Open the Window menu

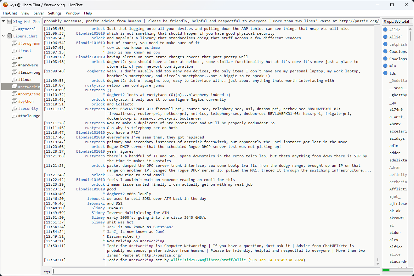pos(72,13)
